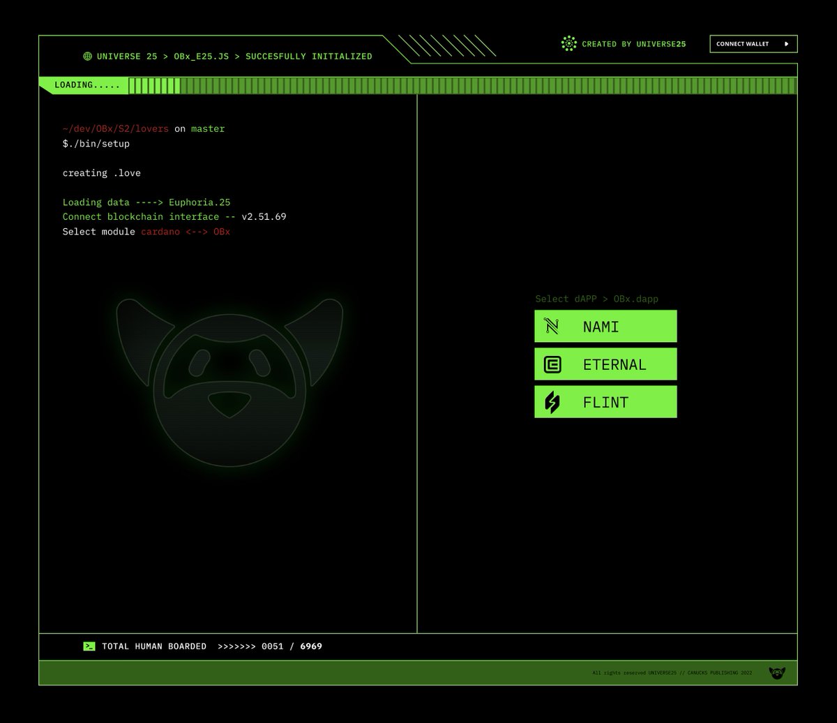Click the '6969' total count value
The image size is (837, 723).
(311, 646)
